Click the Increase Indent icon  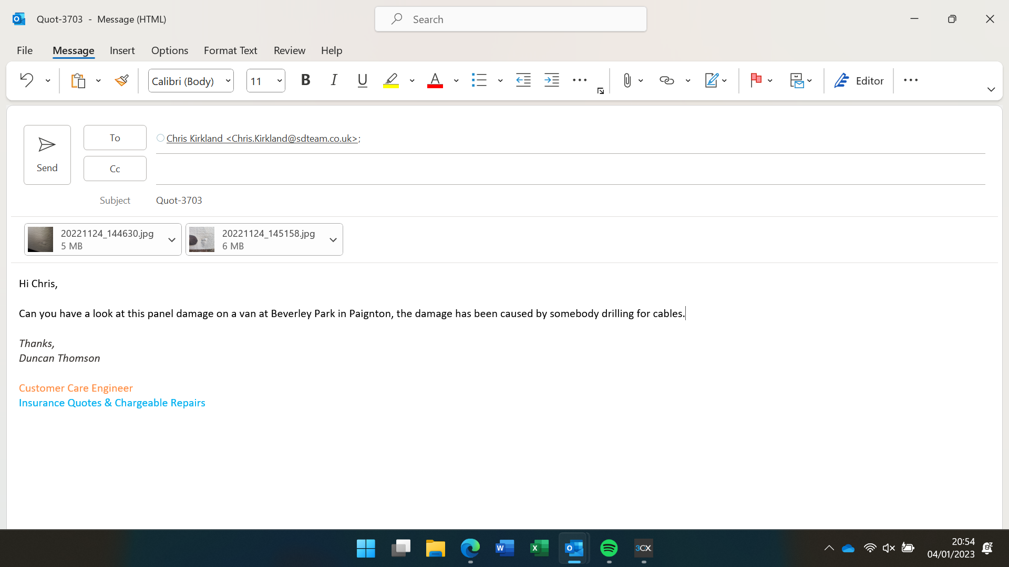552,80
